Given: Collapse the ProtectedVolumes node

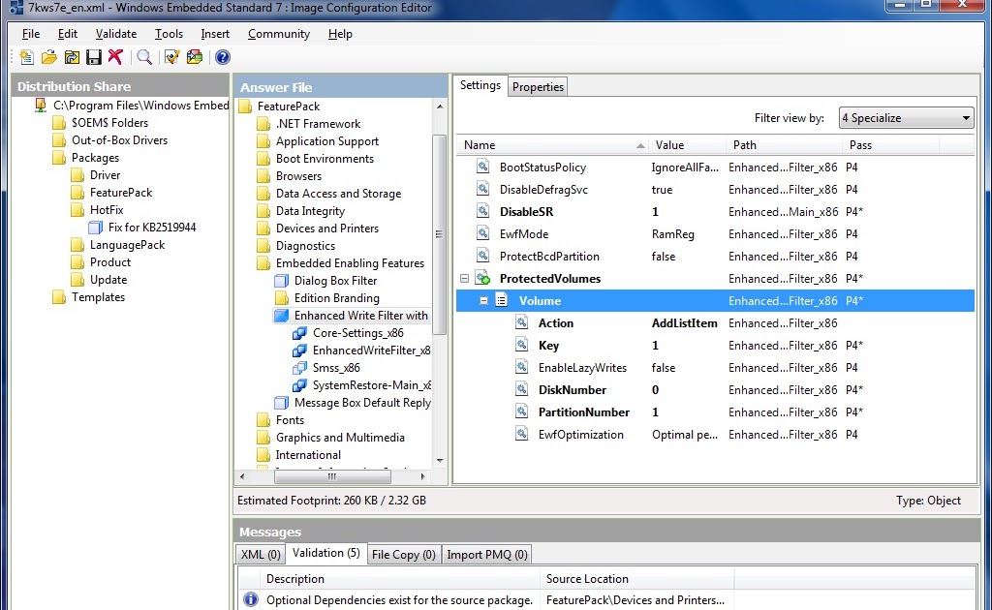Looking at the screenshot, I should [x=464, y=278].
